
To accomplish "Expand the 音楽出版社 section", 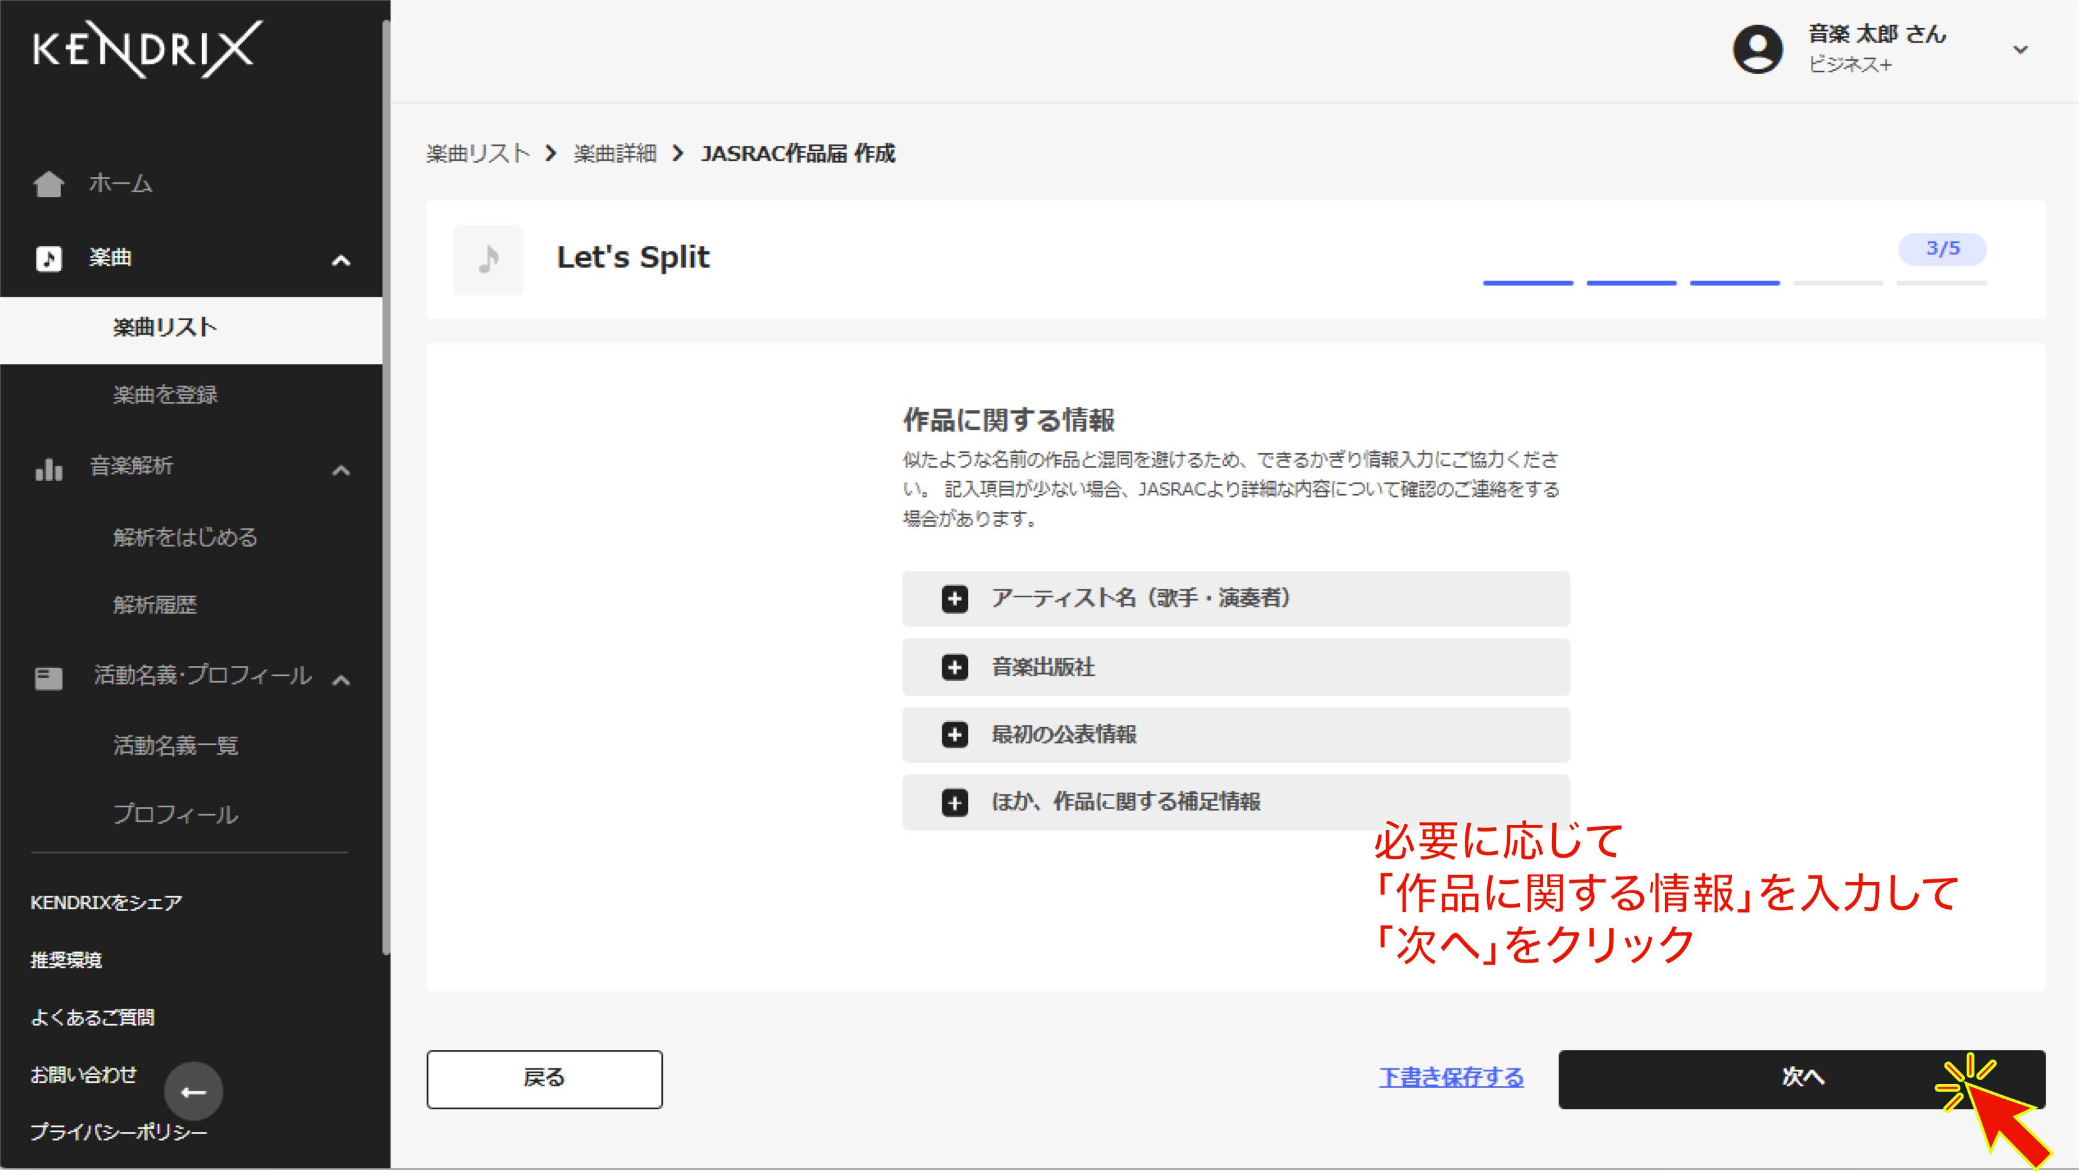I will [1236, 668].
